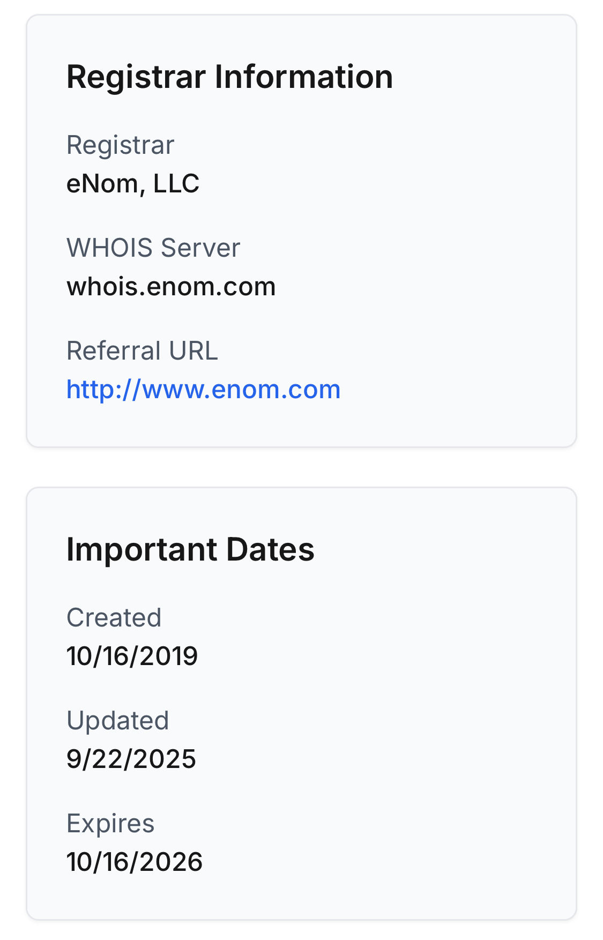Click blank area right of Registrar Information heading
Screen dimensions: 603x940
click(482, 77)
